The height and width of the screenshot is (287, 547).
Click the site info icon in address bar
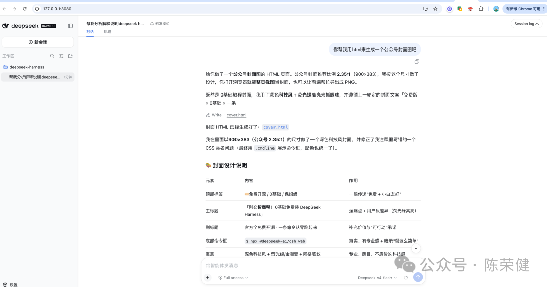coord(37,9)
